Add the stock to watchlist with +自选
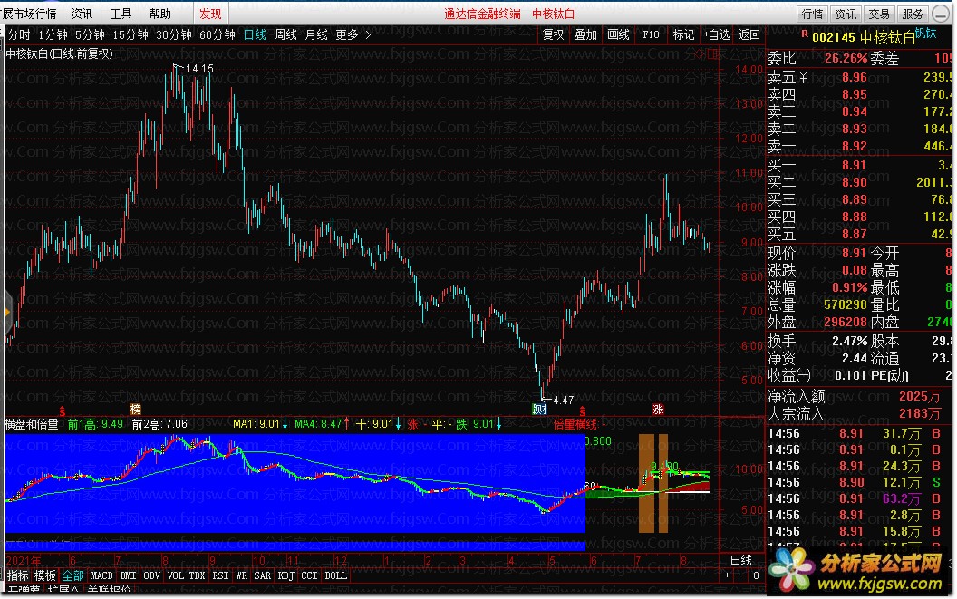This screenshot has height=599, width=957. (x=717, y=34)
